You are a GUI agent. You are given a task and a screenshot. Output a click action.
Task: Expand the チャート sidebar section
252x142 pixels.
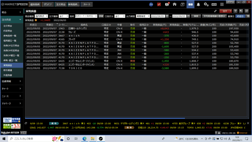point(11,89)
